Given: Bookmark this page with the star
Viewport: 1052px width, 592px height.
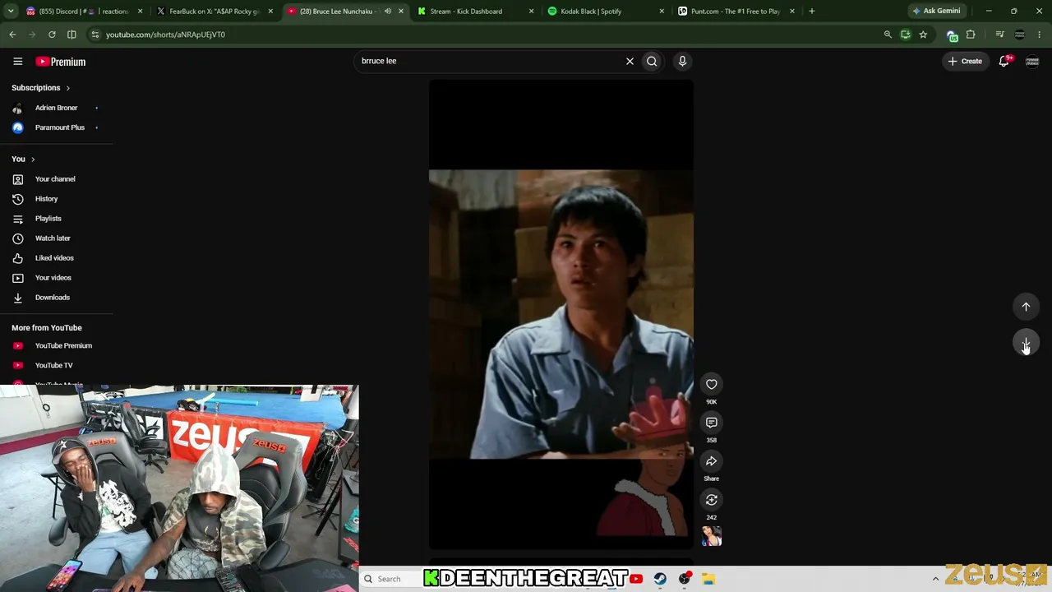Looking at the screenshot, I should (923, 35).
